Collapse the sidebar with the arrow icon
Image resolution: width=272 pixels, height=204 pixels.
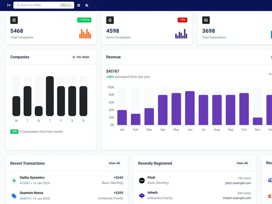pyautogui.click(x=9, y=5)
